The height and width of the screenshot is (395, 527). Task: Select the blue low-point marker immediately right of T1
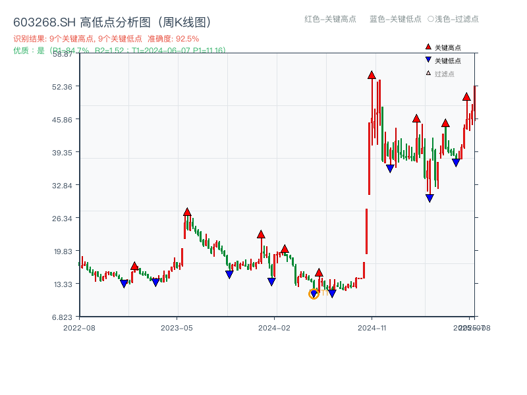pyautogui.click(x=332, y=294)
